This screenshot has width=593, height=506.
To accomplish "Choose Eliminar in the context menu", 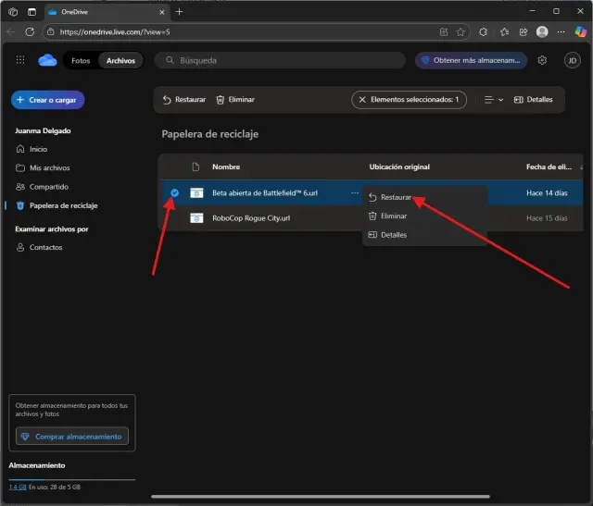I will coord(393,216).
